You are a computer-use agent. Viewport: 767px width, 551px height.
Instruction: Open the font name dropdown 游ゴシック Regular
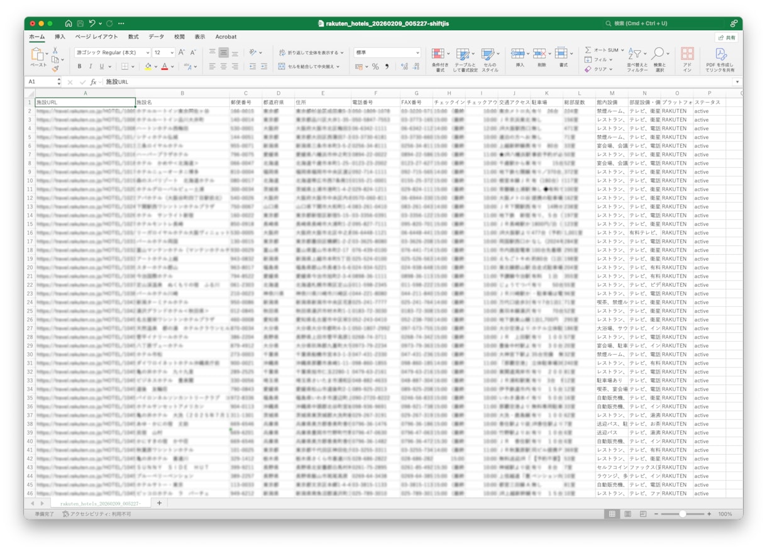click(x=148, y=53)
